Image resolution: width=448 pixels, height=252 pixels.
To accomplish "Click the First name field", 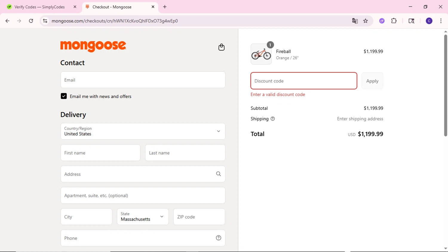I will coord(100,153).
